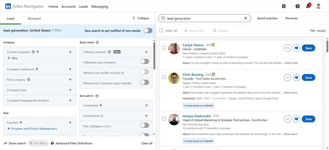Open Accounts in top navigation
Viewport: 329px width, 150px height.
[69, 6]
